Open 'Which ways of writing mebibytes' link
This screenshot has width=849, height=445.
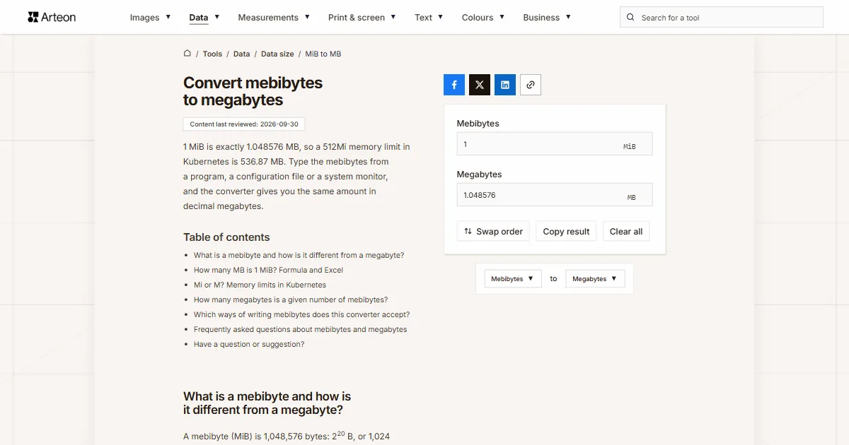(301, 314)
